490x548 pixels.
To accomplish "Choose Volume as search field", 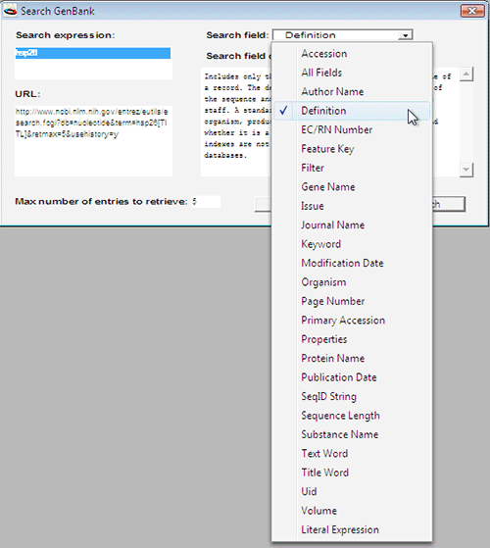I will (352, 511).
